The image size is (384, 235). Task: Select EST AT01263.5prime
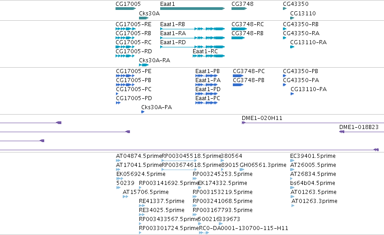(x=292, y=197)
